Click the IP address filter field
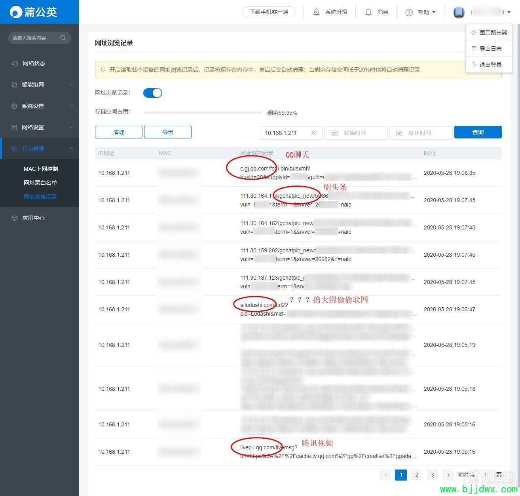The width and height of the screenshot is (520, 496). pos(291,133)
